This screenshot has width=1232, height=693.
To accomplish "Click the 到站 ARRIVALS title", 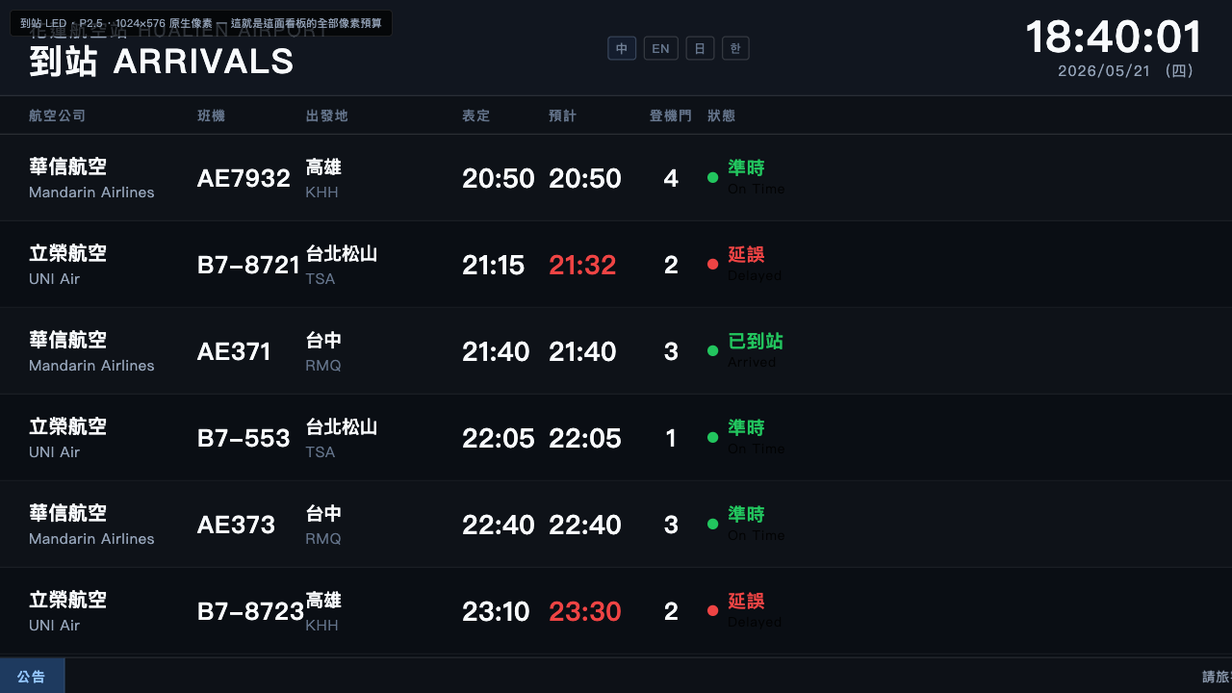I will [x=162, y=62].
